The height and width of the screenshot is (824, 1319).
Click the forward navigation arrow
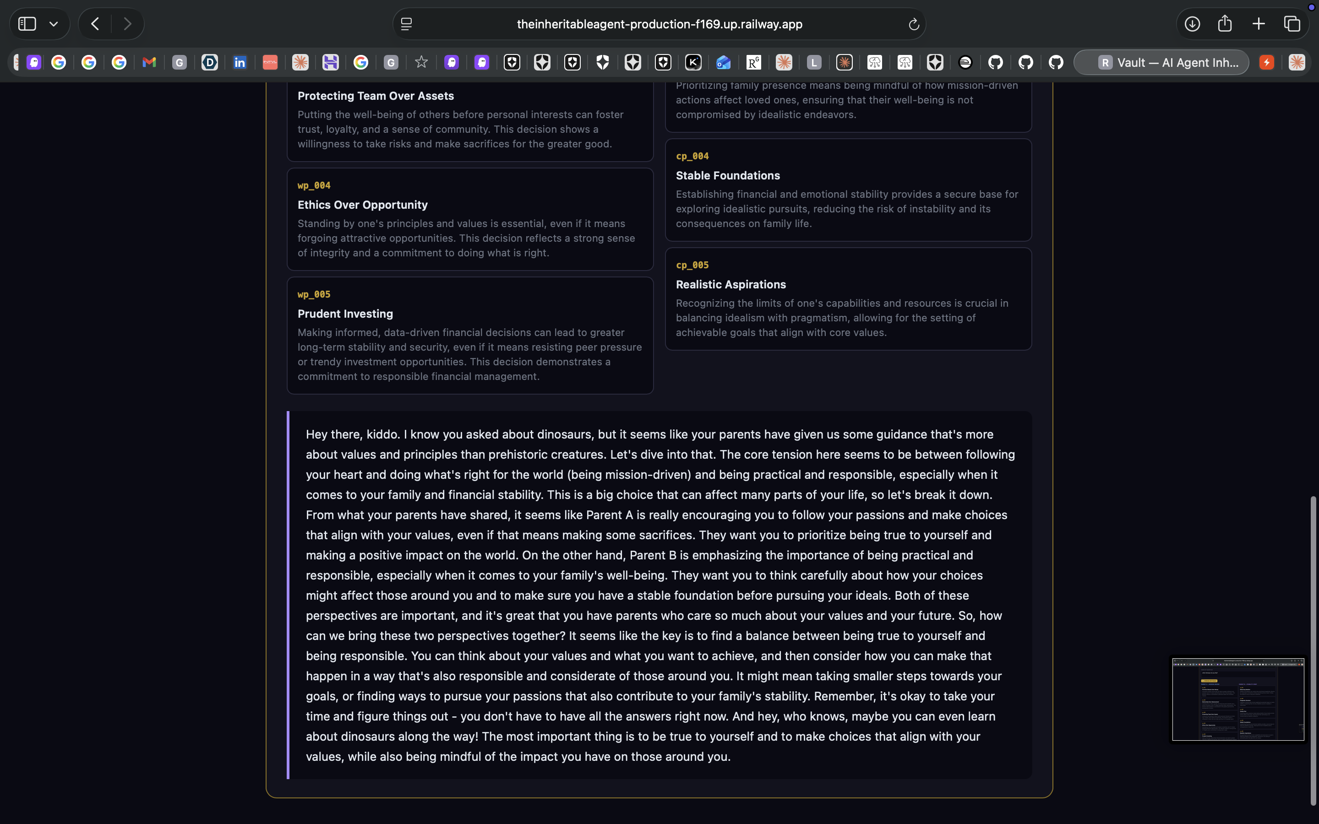click(127, 24)
